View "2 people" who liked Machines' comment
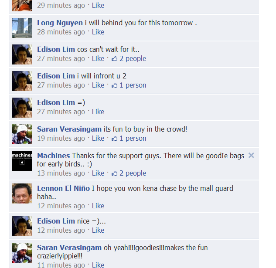 133,173
